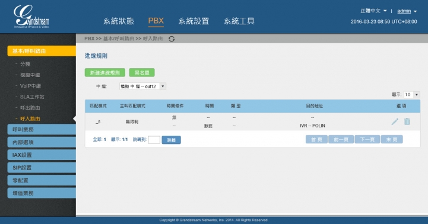This screenshot has width=428, height=224.
Task: Click the 新建進線規則 button
Action: (105, 72)
